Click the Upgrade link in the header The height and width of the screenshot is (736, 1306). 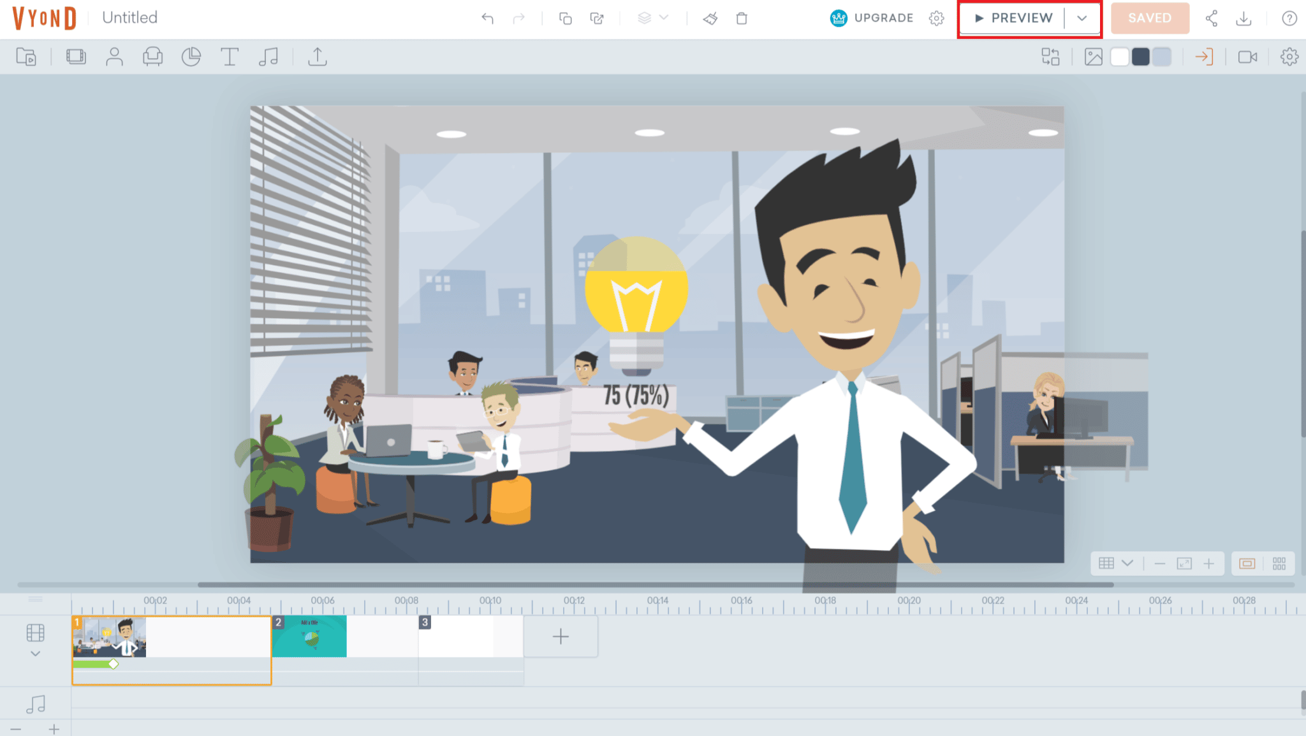click(x=883, y=18)
